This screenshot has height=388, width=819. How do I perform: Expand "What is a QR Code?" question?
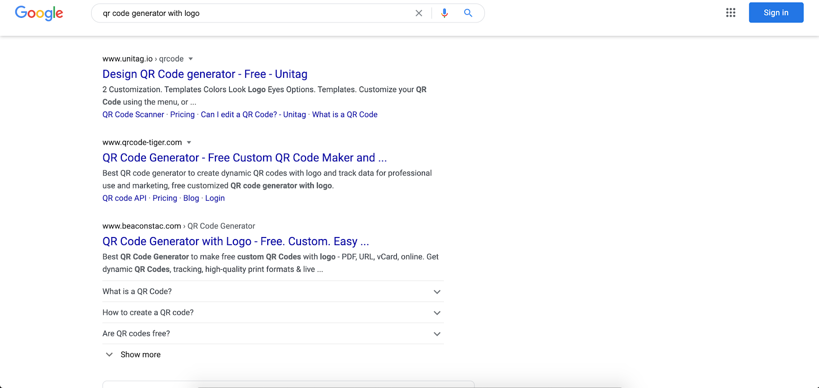click(437, 292)
